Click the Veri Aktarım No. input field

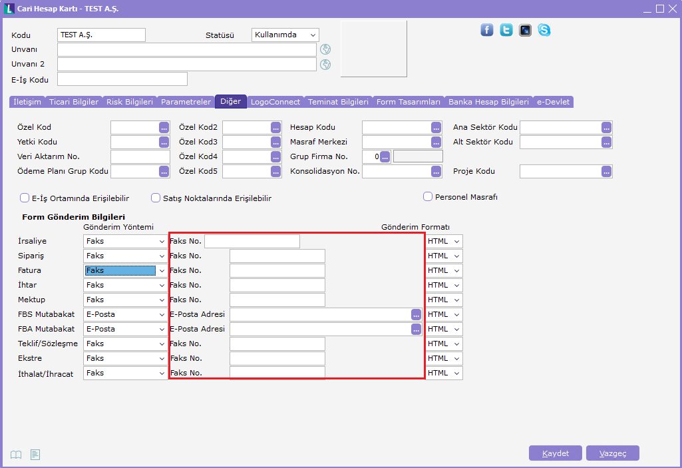click(x=140, y=156)
